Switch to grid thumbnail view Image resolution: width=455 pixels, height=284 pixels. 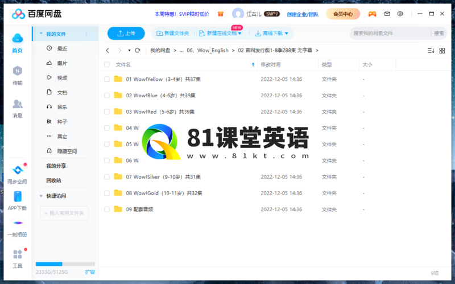coord(442,51)
